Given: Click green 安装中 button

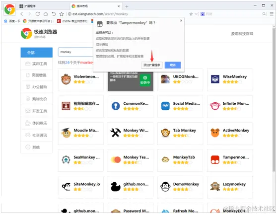Looking at the screenshot, I should [x=145, y=80].
